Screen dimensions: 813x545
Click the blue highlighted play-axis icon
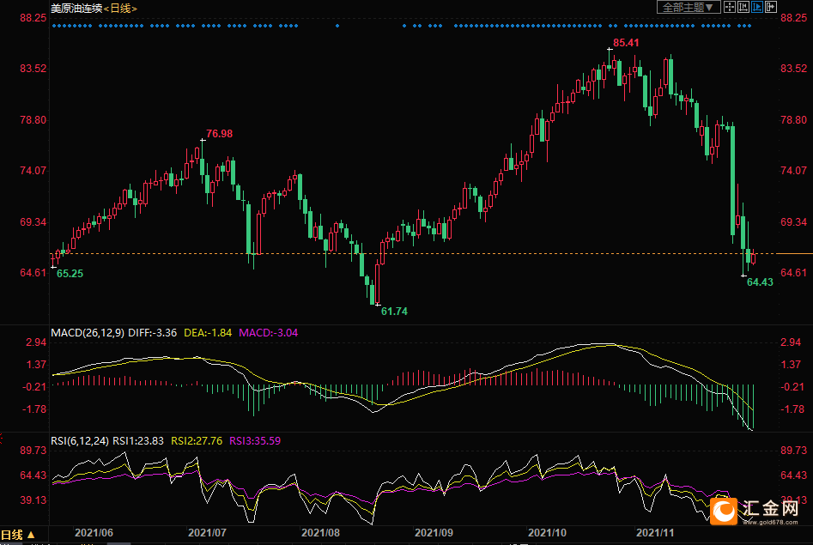click(x=756, y=8)
